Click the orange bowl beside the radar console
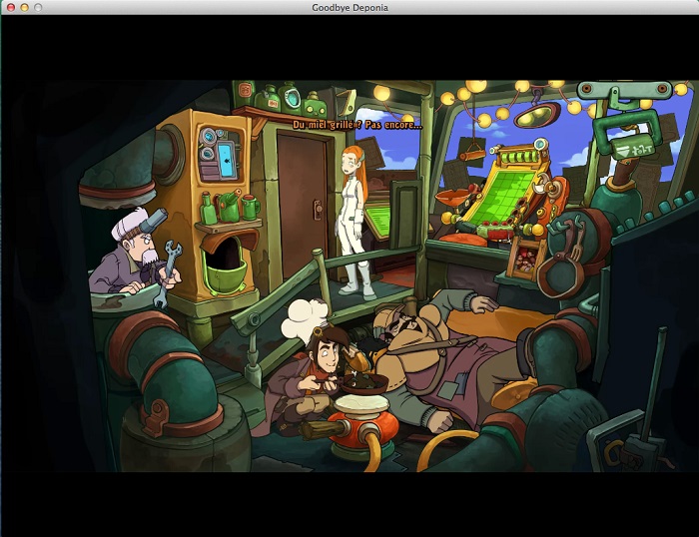This screenshot has width=699, height=537. click(452, 199)
